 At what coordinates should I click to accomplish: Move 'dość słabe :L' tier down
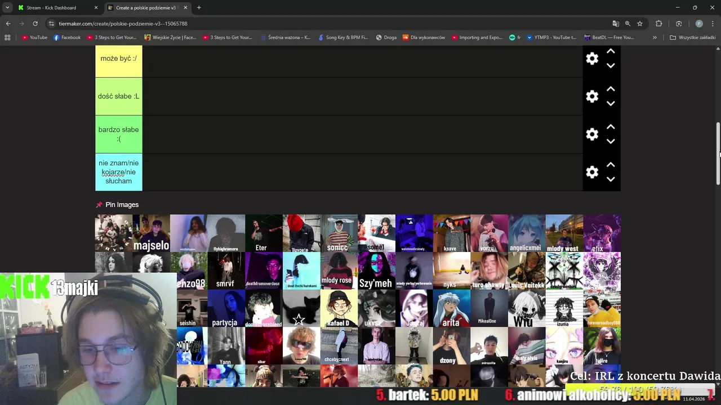[x=611, y=103]
